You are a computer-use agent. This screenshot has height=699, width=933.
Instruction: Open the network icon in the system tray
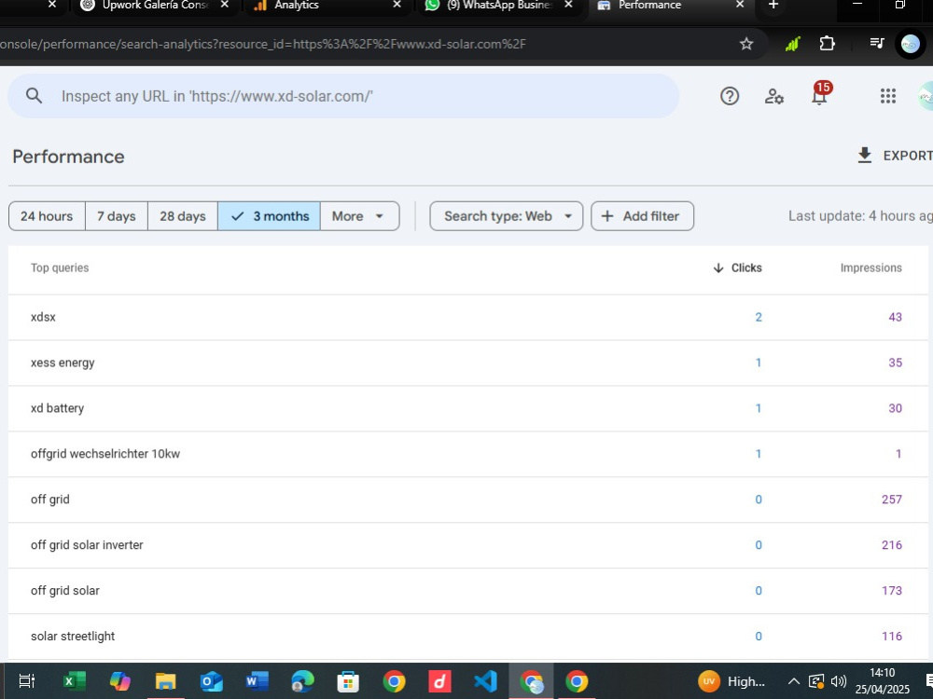click(x=816, y=681)
